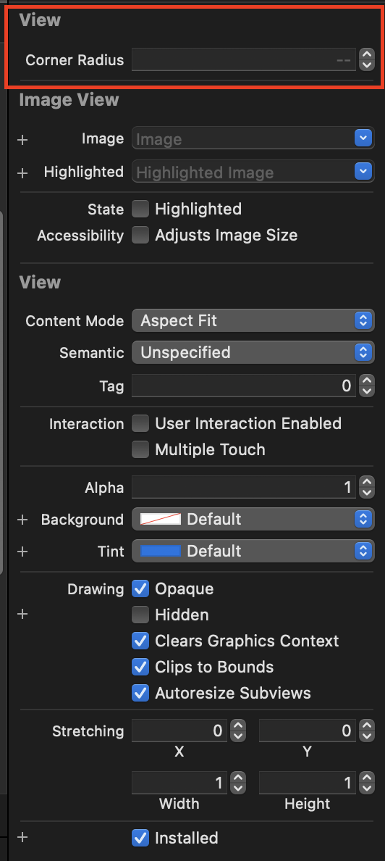Enable the Highlighted state checkbox
Viewport: 385px width, 861px height.
pyautogui.click(x=140, y=209)
